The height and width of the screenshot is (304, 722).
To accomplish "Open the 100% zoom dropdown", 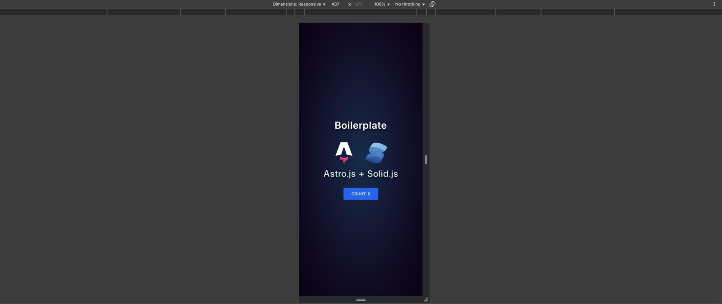I will point(382,4).
